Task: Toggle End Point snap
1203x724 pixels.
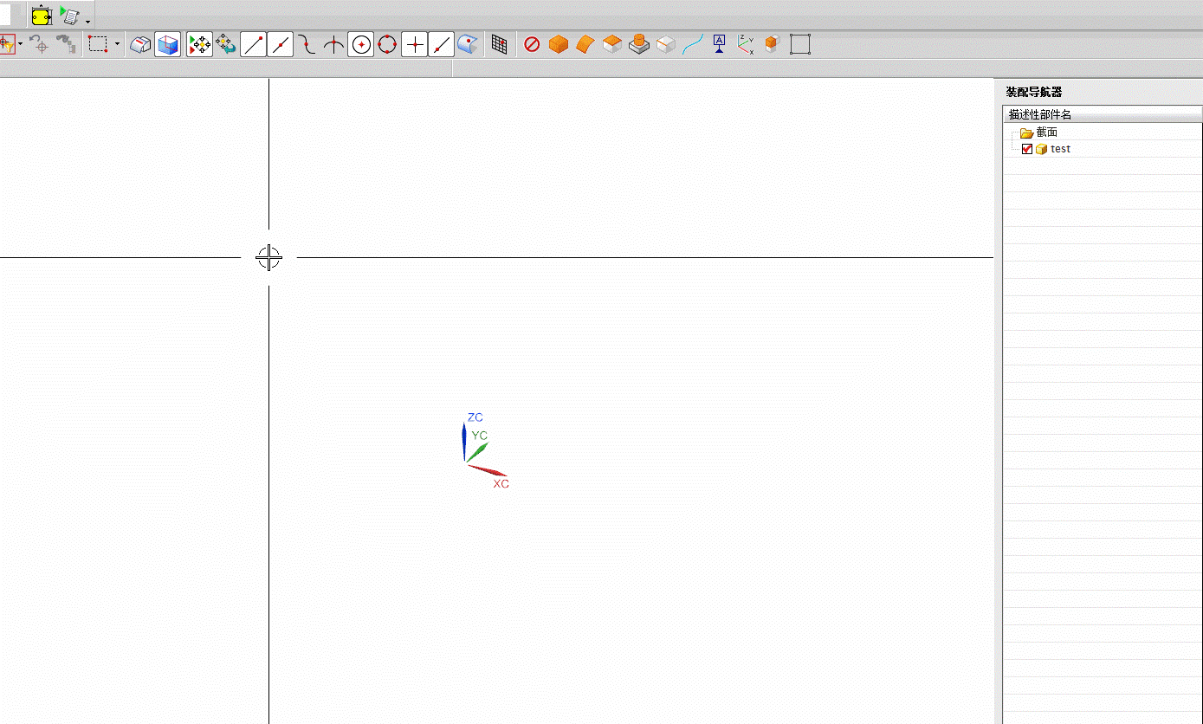Action: (x=253, y=44)
